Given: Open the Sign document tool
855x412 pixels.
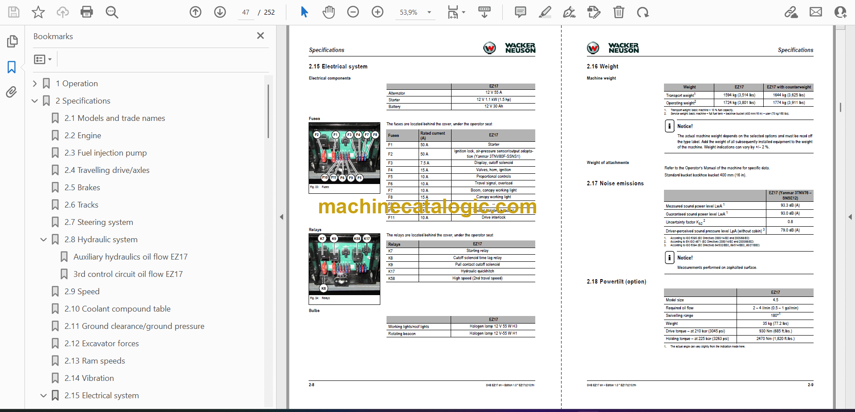Looking at the screenshot, I should (569, 12).
